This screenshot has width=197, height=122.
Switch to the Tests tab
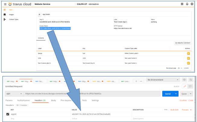pos(84,100)
